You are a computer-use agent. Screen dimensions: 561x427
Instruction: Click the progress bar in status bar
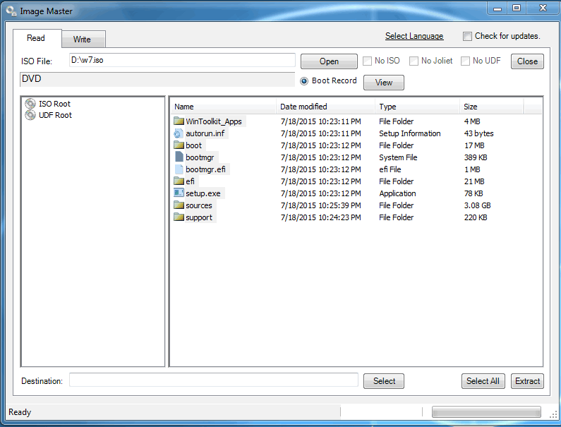point(487,412)
